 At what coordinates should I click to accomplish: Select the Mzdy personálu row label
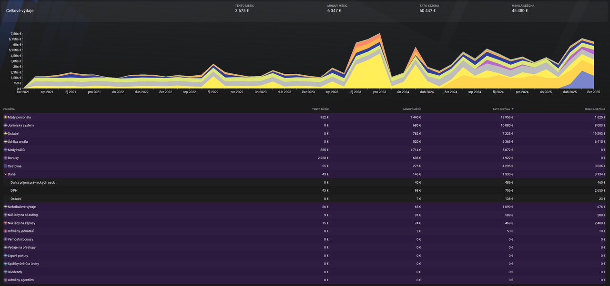pos(20,117)
